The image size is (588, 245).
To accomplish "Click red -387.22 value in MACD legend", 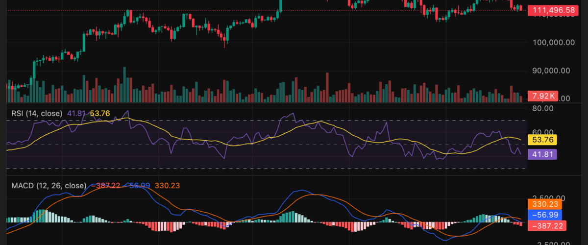I will click(x=105, y=186).
